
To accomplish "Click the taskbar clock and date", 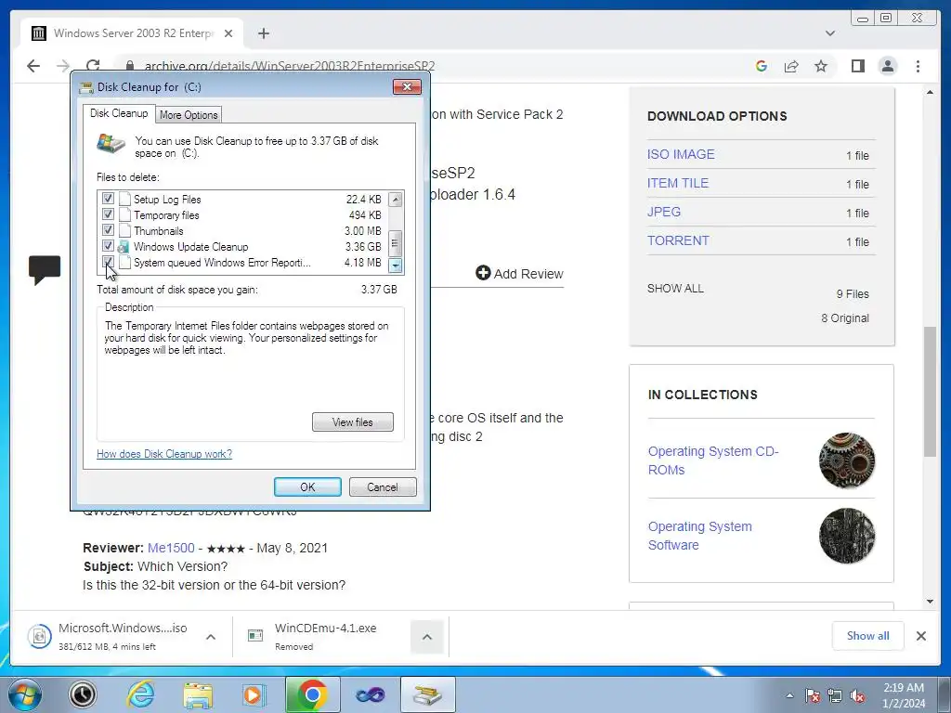I will click(904, 695).
